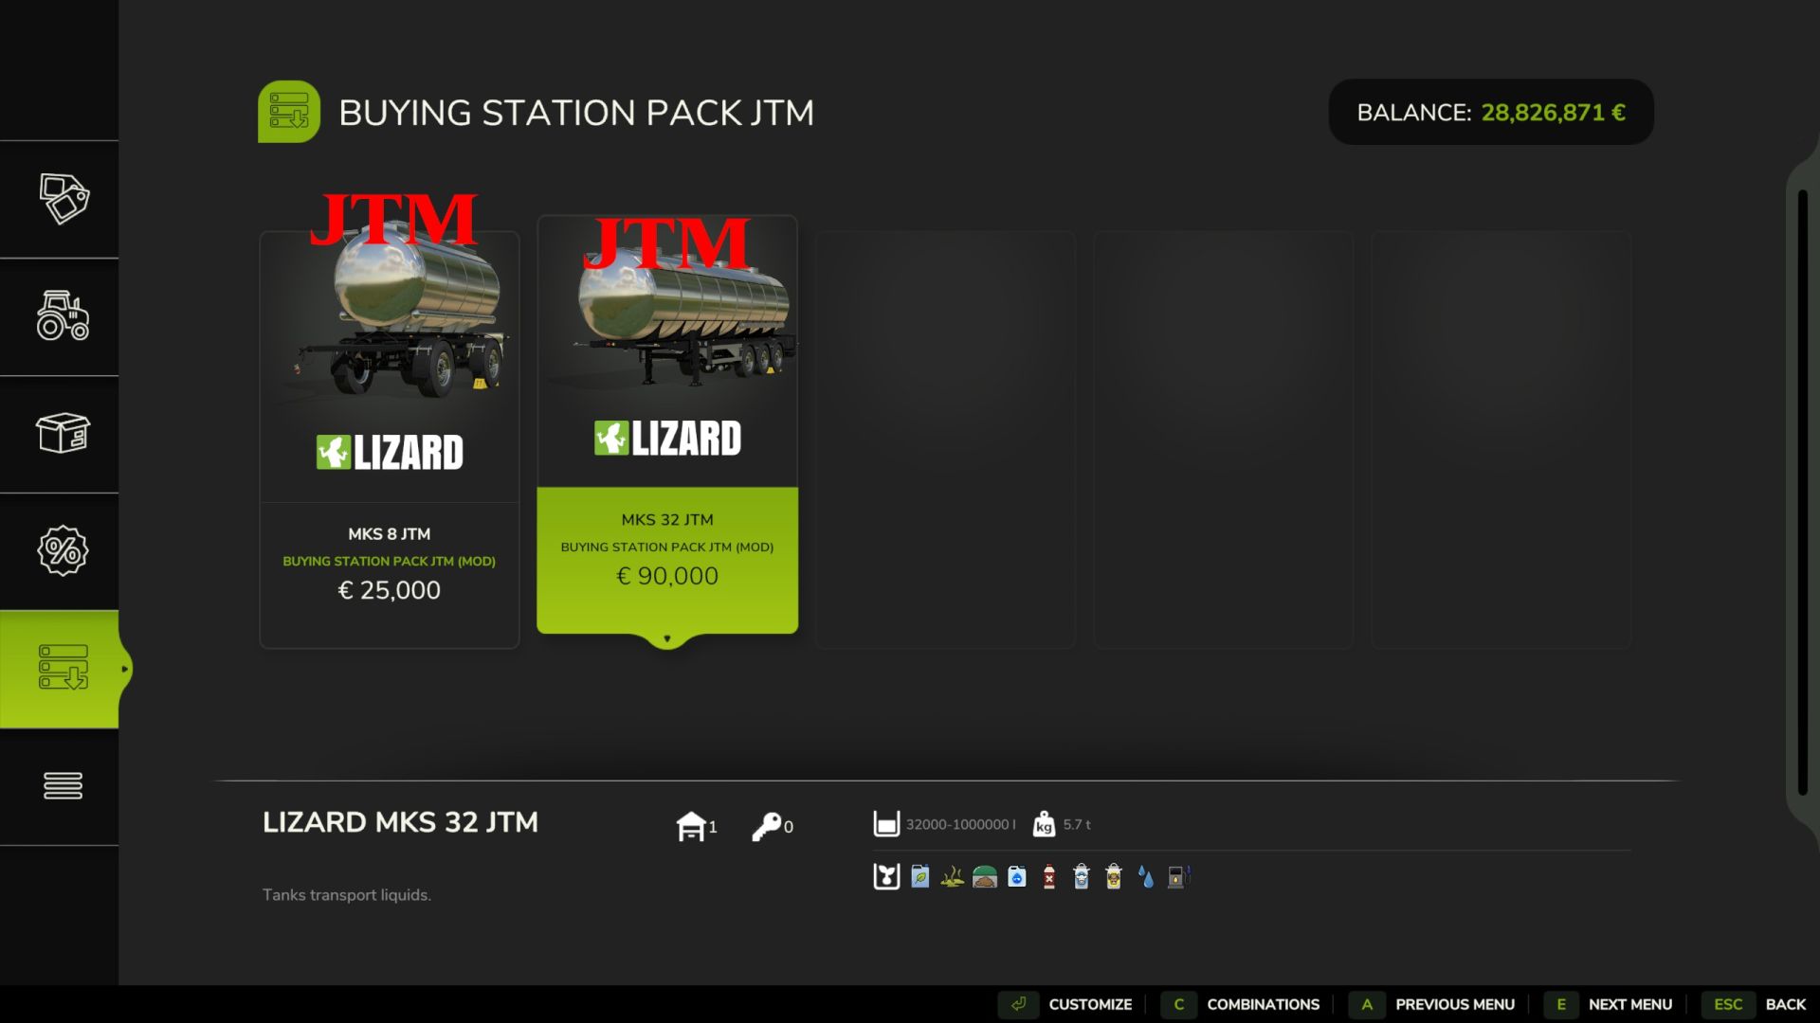Select the buying station pack sidebar tab

[63, 669]
